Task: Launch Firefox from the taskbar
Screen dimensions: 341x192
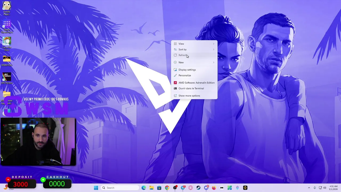Action: tap(214, 188)
